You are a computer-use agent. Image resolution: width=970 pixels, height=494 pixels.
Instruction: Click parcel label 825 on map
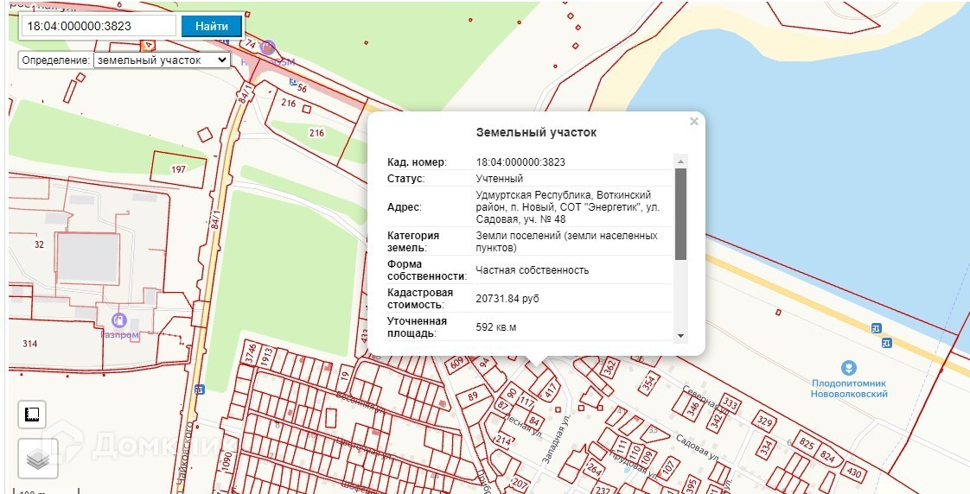click(x=806, y=443)
